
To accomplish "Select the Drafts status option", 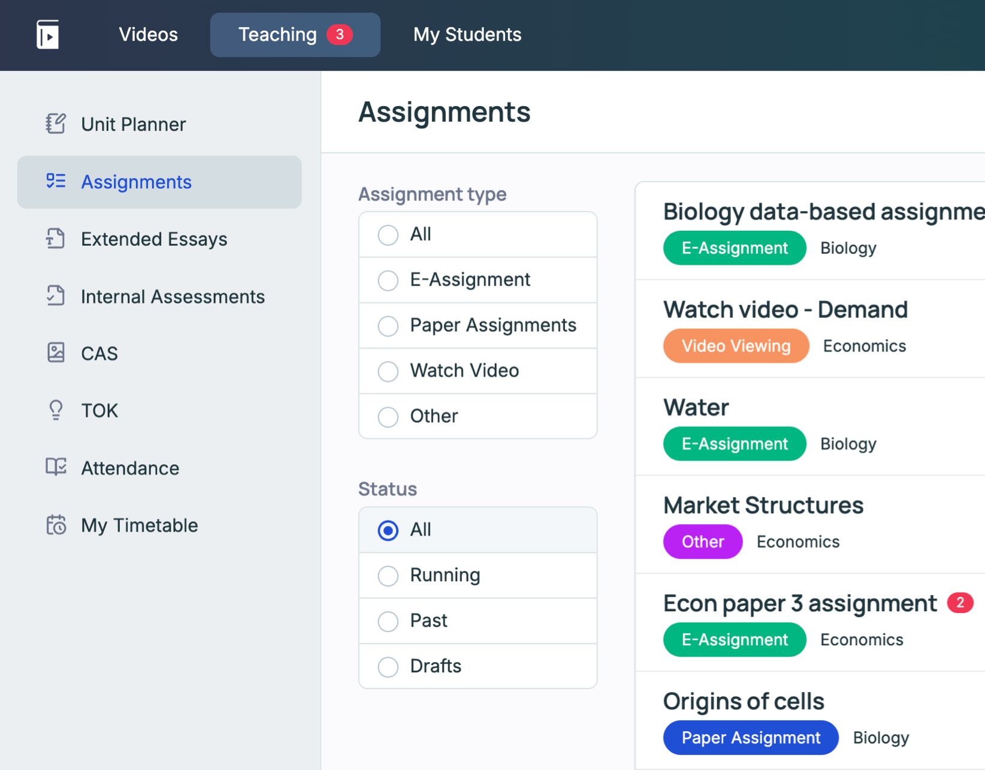I will (388, 666).
